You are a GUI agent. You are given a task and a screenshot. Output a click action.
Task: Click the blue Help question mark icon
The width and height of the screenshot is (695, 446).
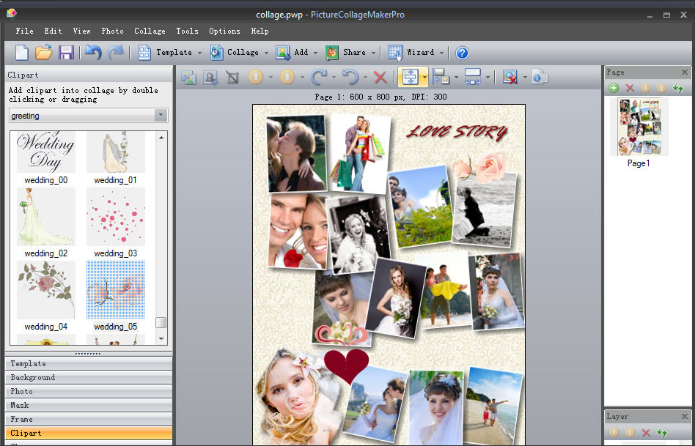[x=462, y=53]
